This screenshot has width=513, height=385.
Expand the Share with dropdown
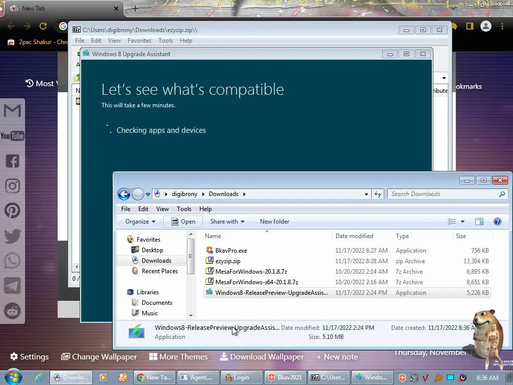click(x=227, y=222)
